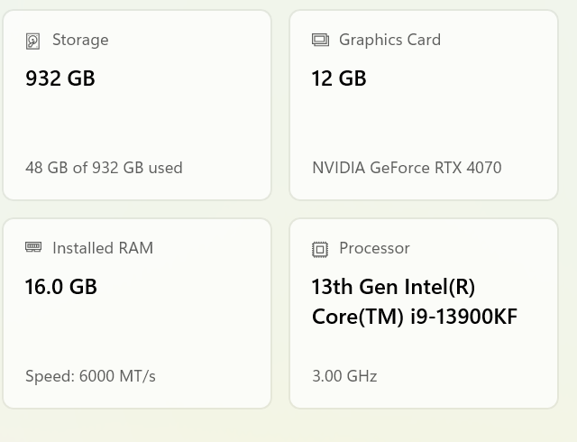This screenshot has height=442, width=577.
Task: Click the Storage drive icon
Action: point(33,41)
